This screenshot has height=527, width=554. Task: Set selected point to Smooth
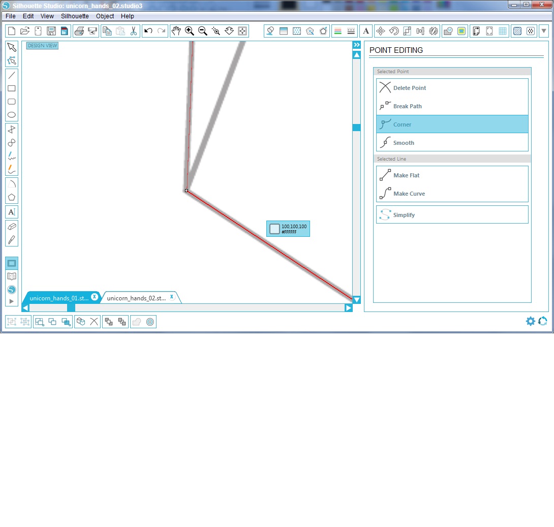click(452, 143)
